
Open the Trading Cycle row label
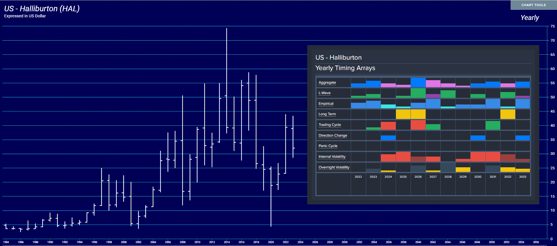click(330, 125)
